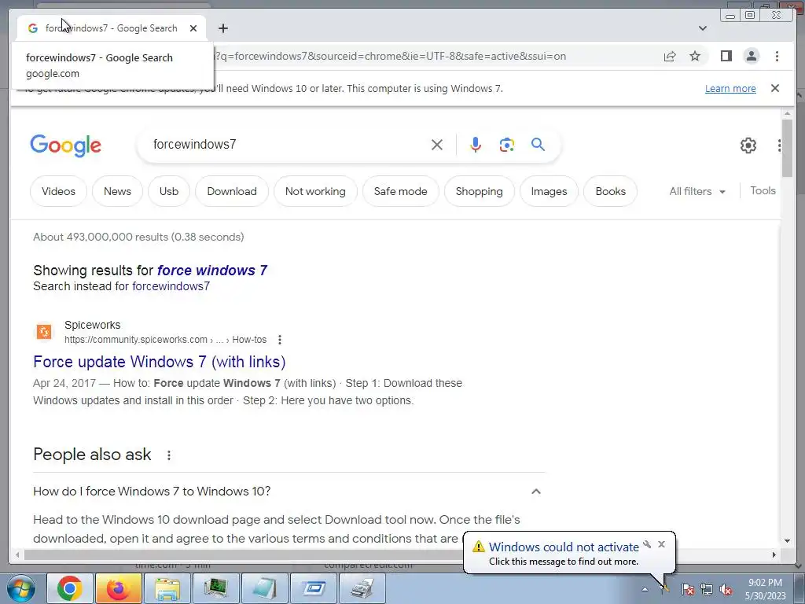Close the forcewindows7 Google Search tab
The width and height of the screenshot is (805, 604).
(x=193, y=28)
